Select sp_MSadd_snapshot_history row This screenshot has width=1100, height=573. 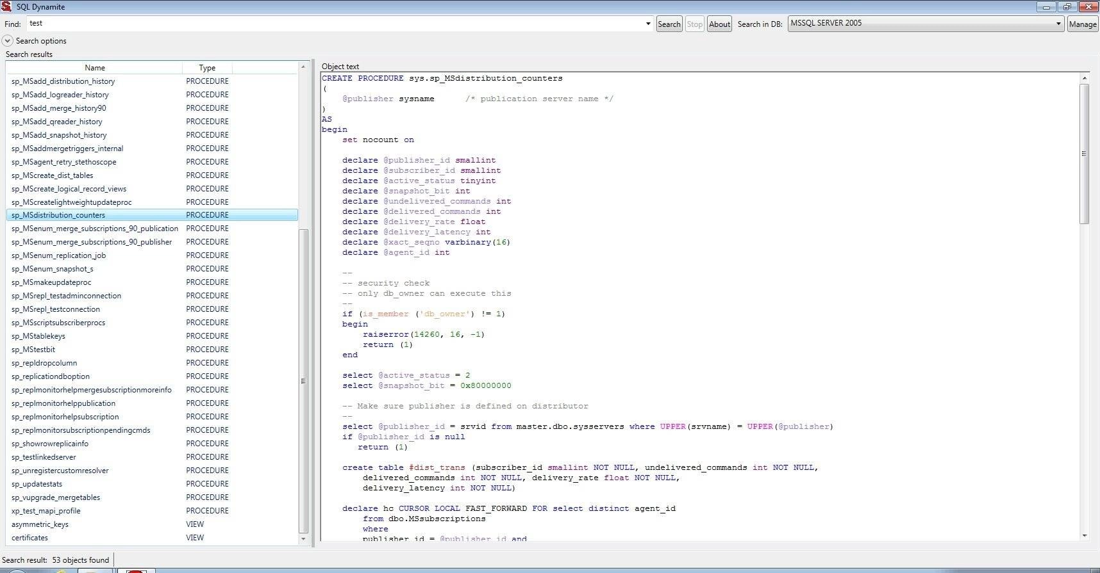point(153,135)
